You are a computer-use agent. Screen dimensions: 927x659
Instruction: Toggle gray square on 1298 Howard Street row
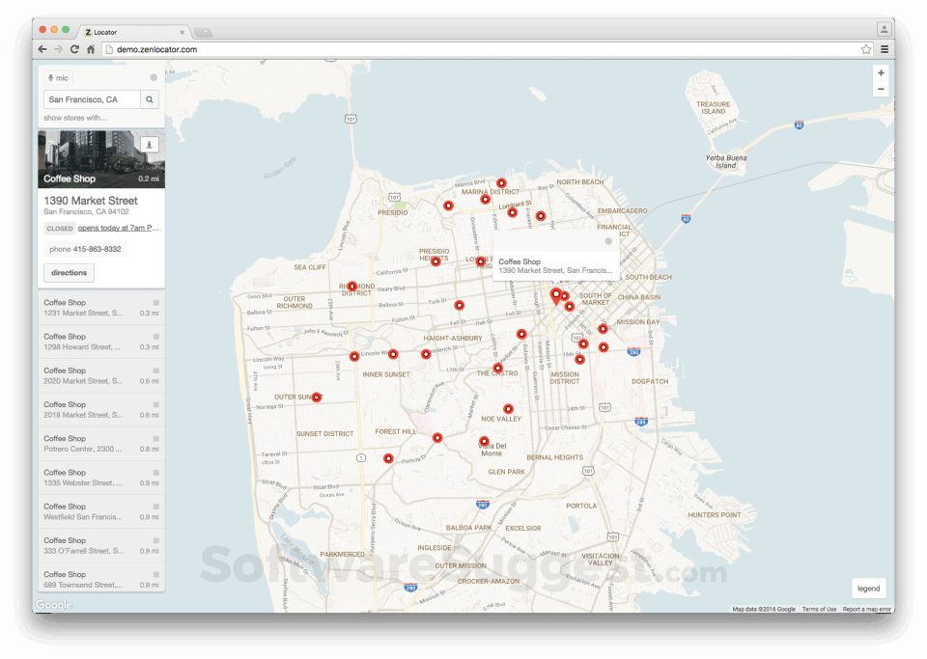(x=155, y=337)
